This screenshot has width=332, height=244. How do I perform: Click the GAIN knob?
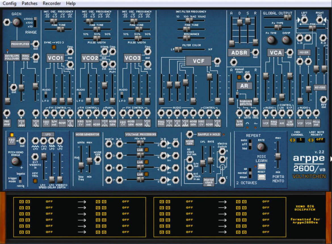click(17, 22)
